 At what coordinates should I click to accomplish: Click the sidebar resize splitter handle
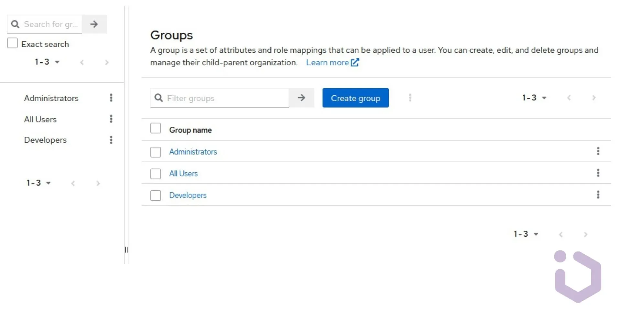click(x=126, y=250)
